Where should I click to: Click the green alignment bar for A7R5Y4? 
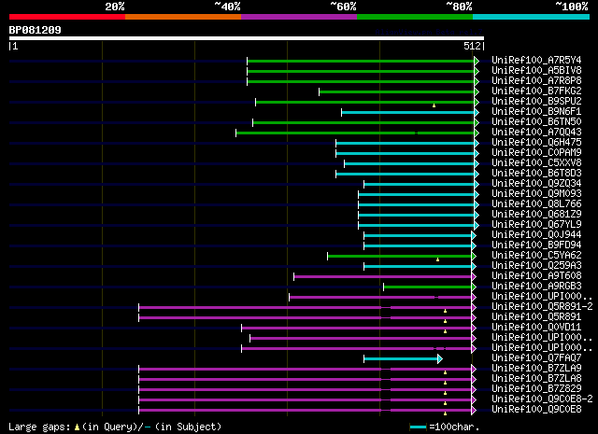(361, 61)
